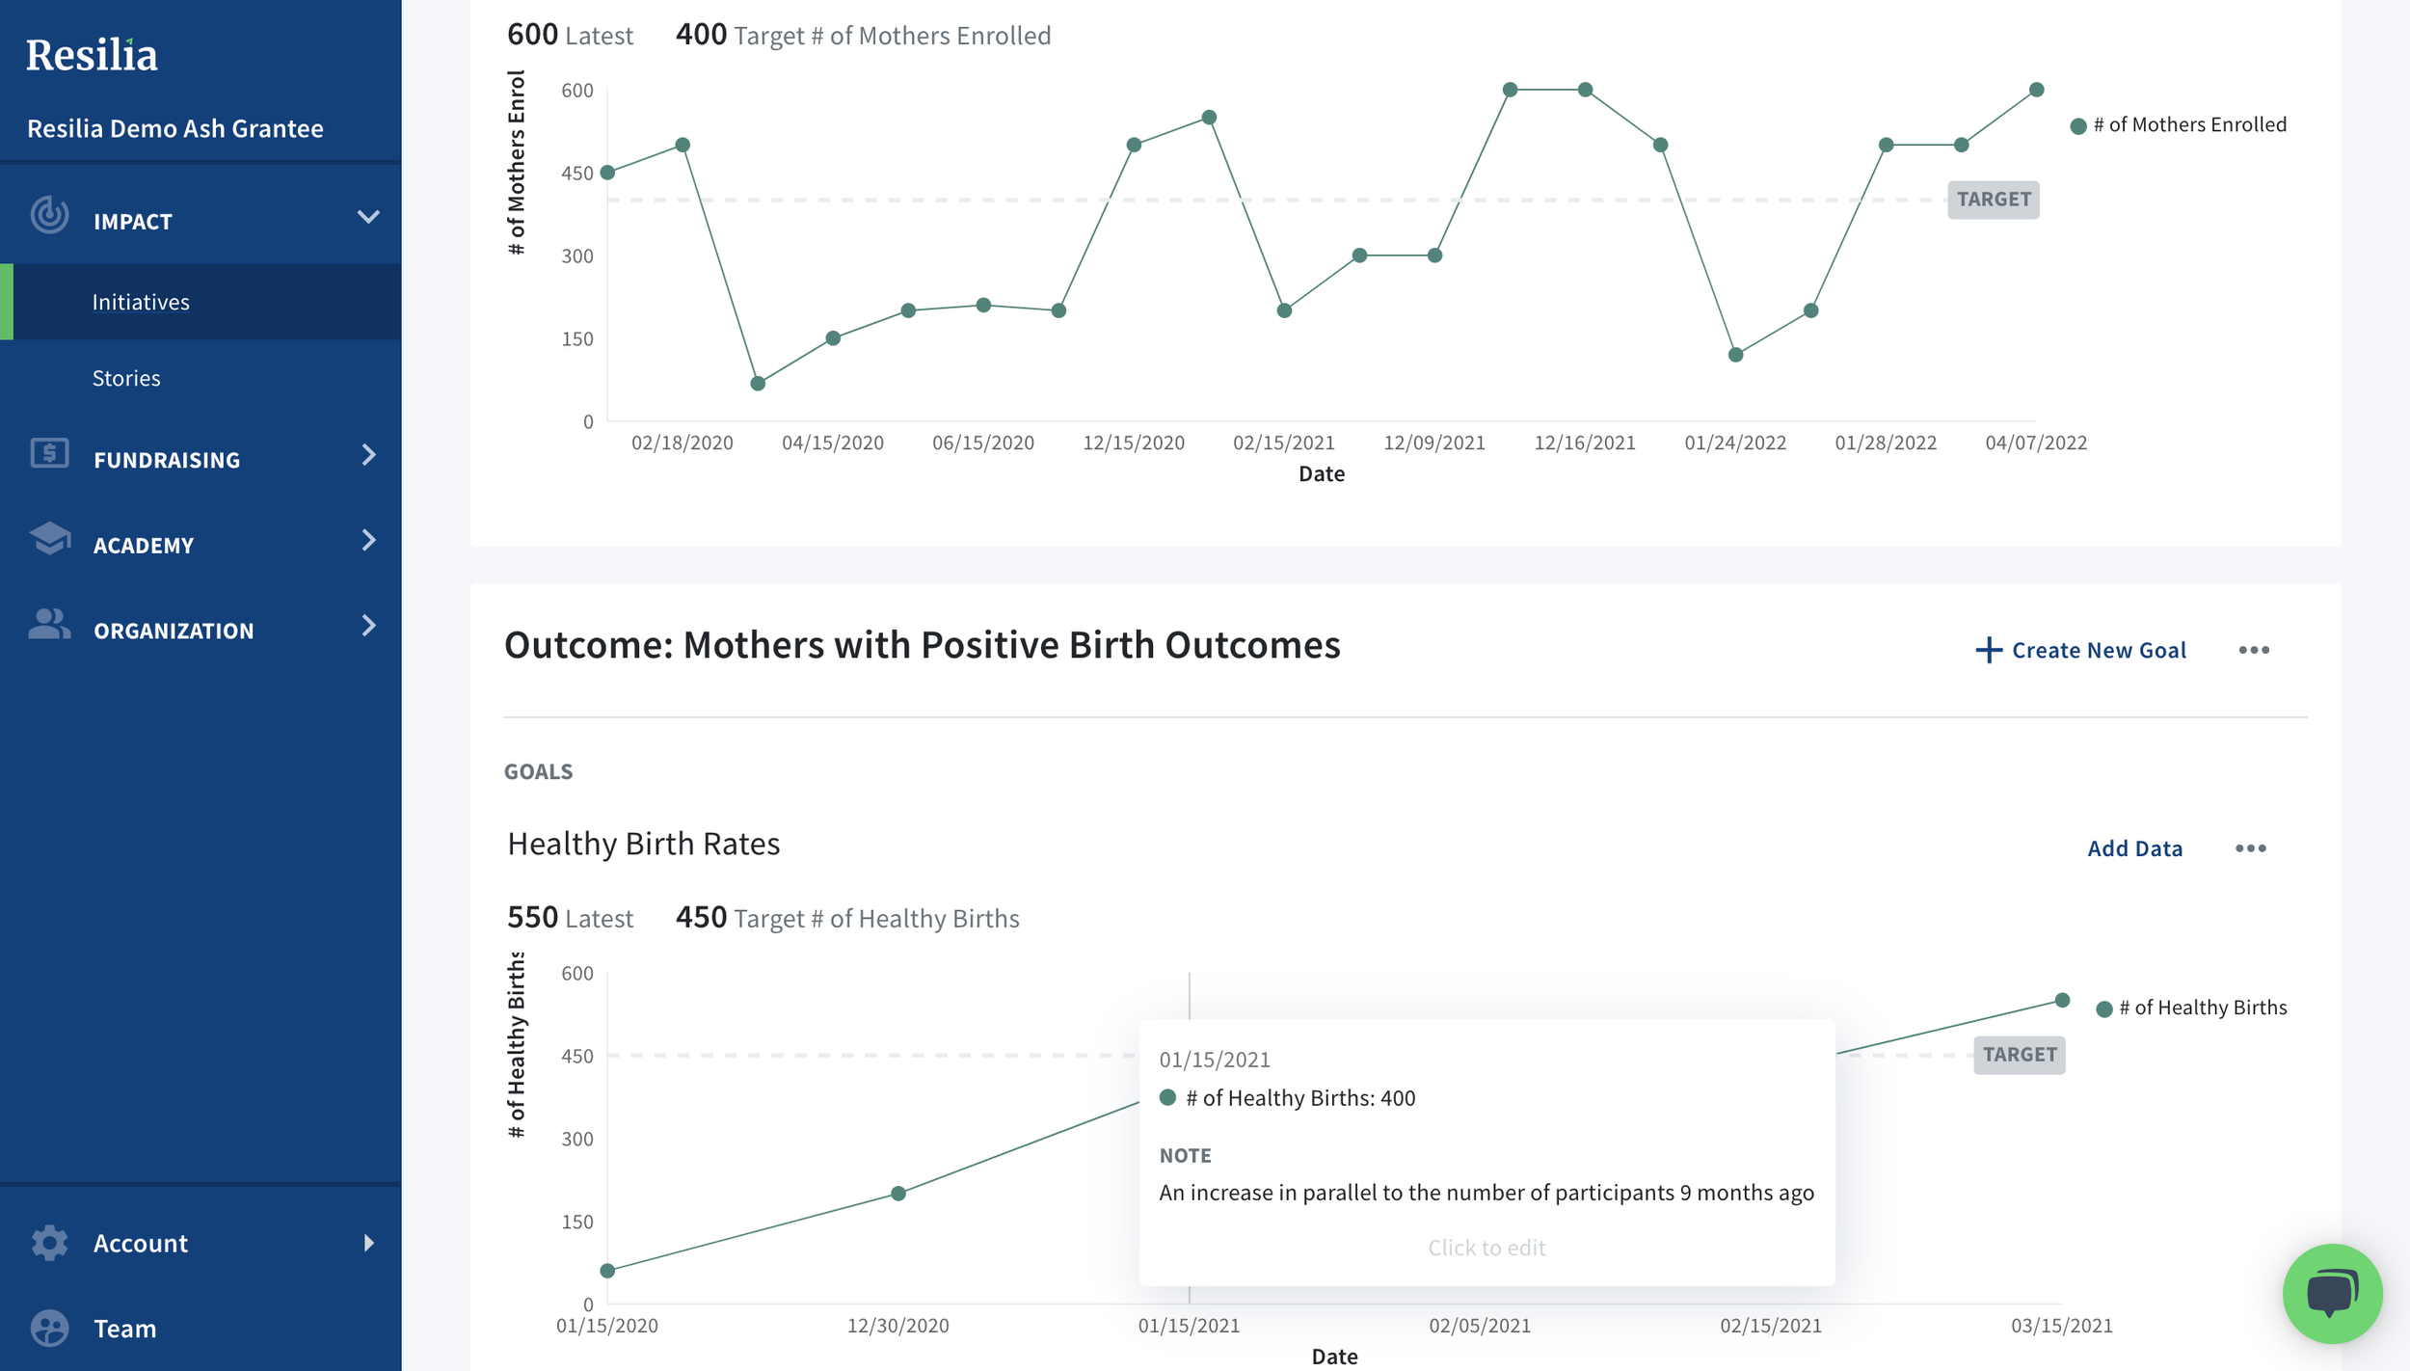Click the 03/15/2021 data point on Healthy Births chart
2410x1371 pixels.
tap(2062, 1000)
